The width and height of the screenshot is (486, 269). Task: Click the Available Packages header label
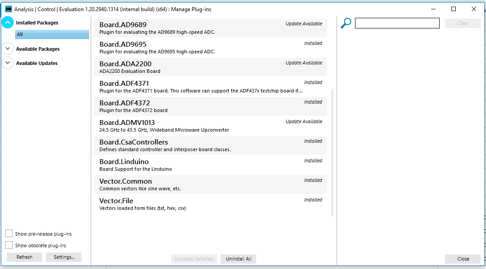(38, 49)
